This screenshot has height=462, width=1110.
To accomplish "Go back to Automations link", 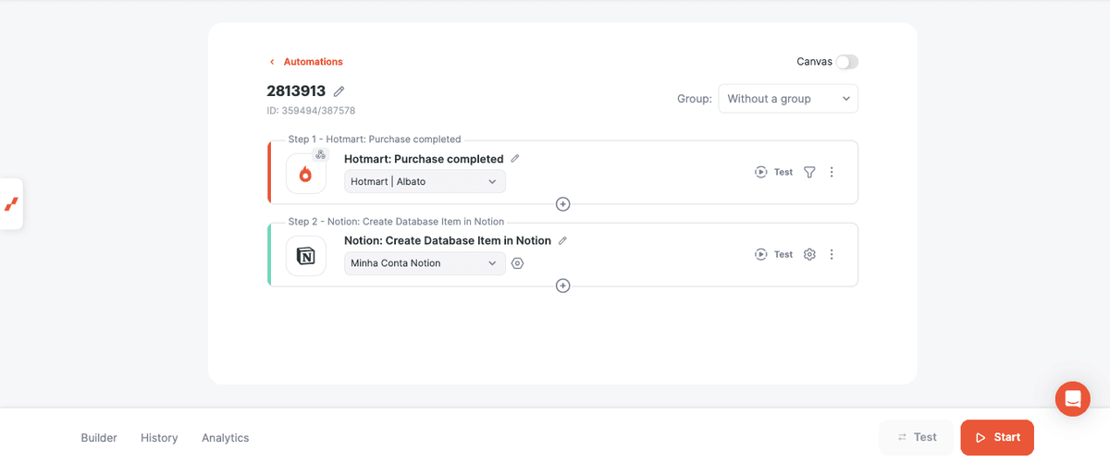I will click(x=306, y=62).
